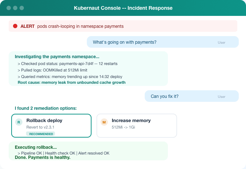Click the "Pipeline OK | Health check OK" status line

63,153
